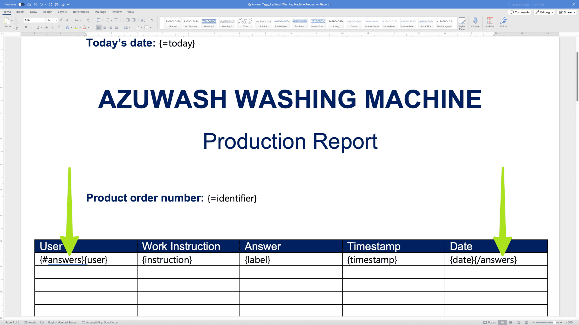The image size is (579, 325).
Task: Switch to the Insert tab
Action: 20,12
